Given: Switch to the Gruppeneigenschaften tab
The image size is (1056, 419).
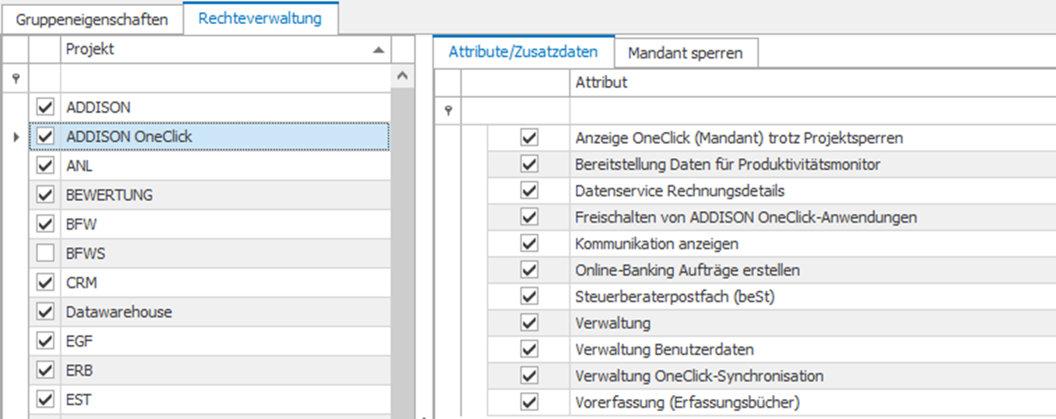Looking at the screenshot, I should [x=92, y=18].
